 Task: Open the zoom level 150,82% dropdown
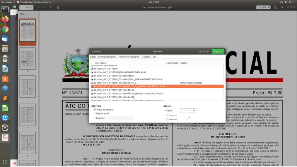click(263, 7)
